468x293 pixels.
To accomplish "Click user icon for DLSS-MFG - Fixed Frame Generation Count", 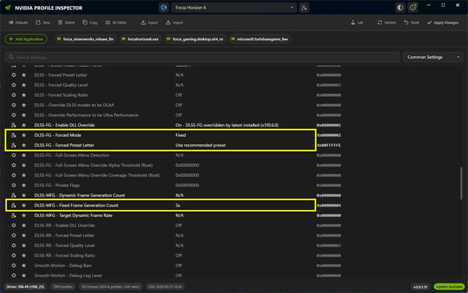I will 14,205.
